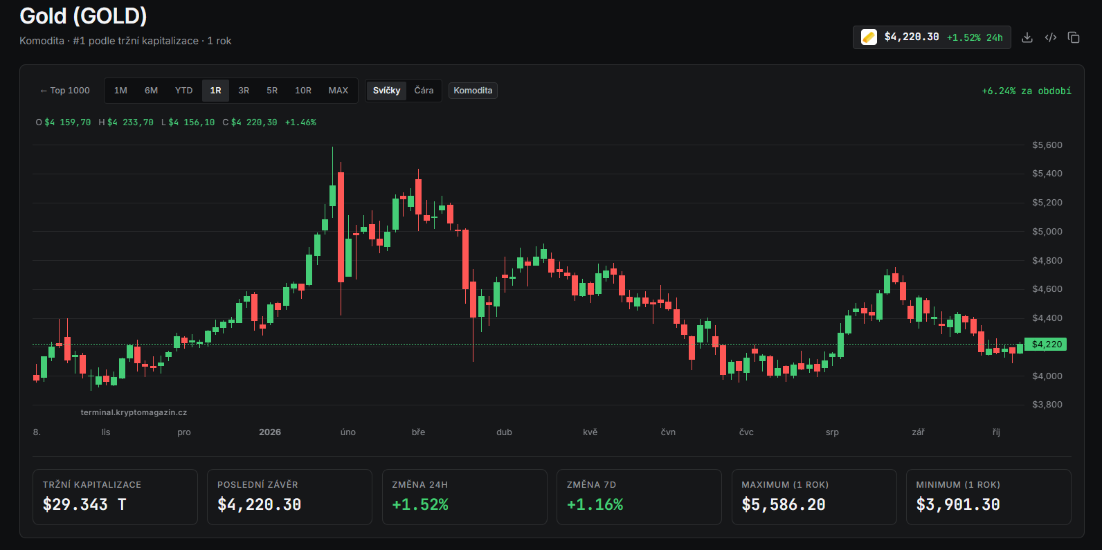Click the úno month axis label
This screenshot has width=1102, height=550.
pos(348,432)
